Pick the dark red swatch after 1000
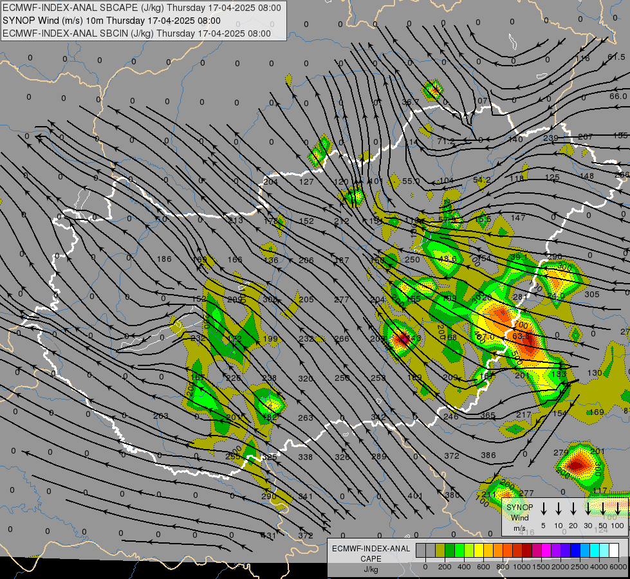The height and width of the screenshot is (579, 630). pos(527,551)
